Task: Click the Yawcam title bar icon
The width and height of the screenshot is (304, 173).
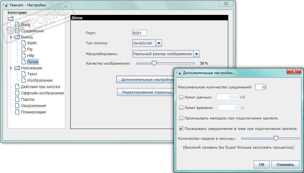Action: [x=5, y=5]
